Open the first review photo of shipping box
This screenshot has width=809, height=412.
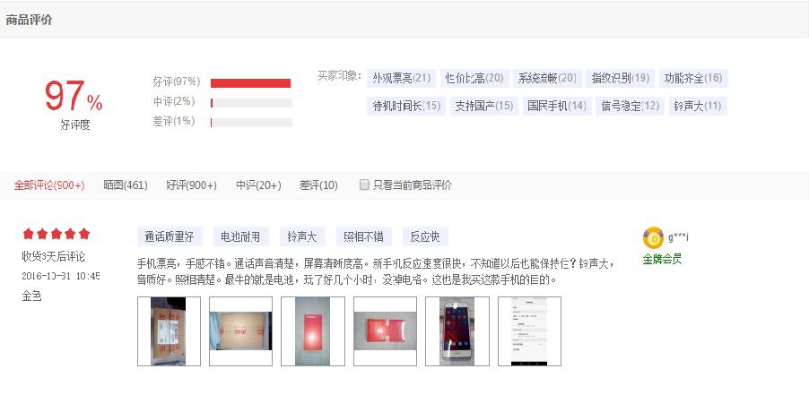coord(169,331)
